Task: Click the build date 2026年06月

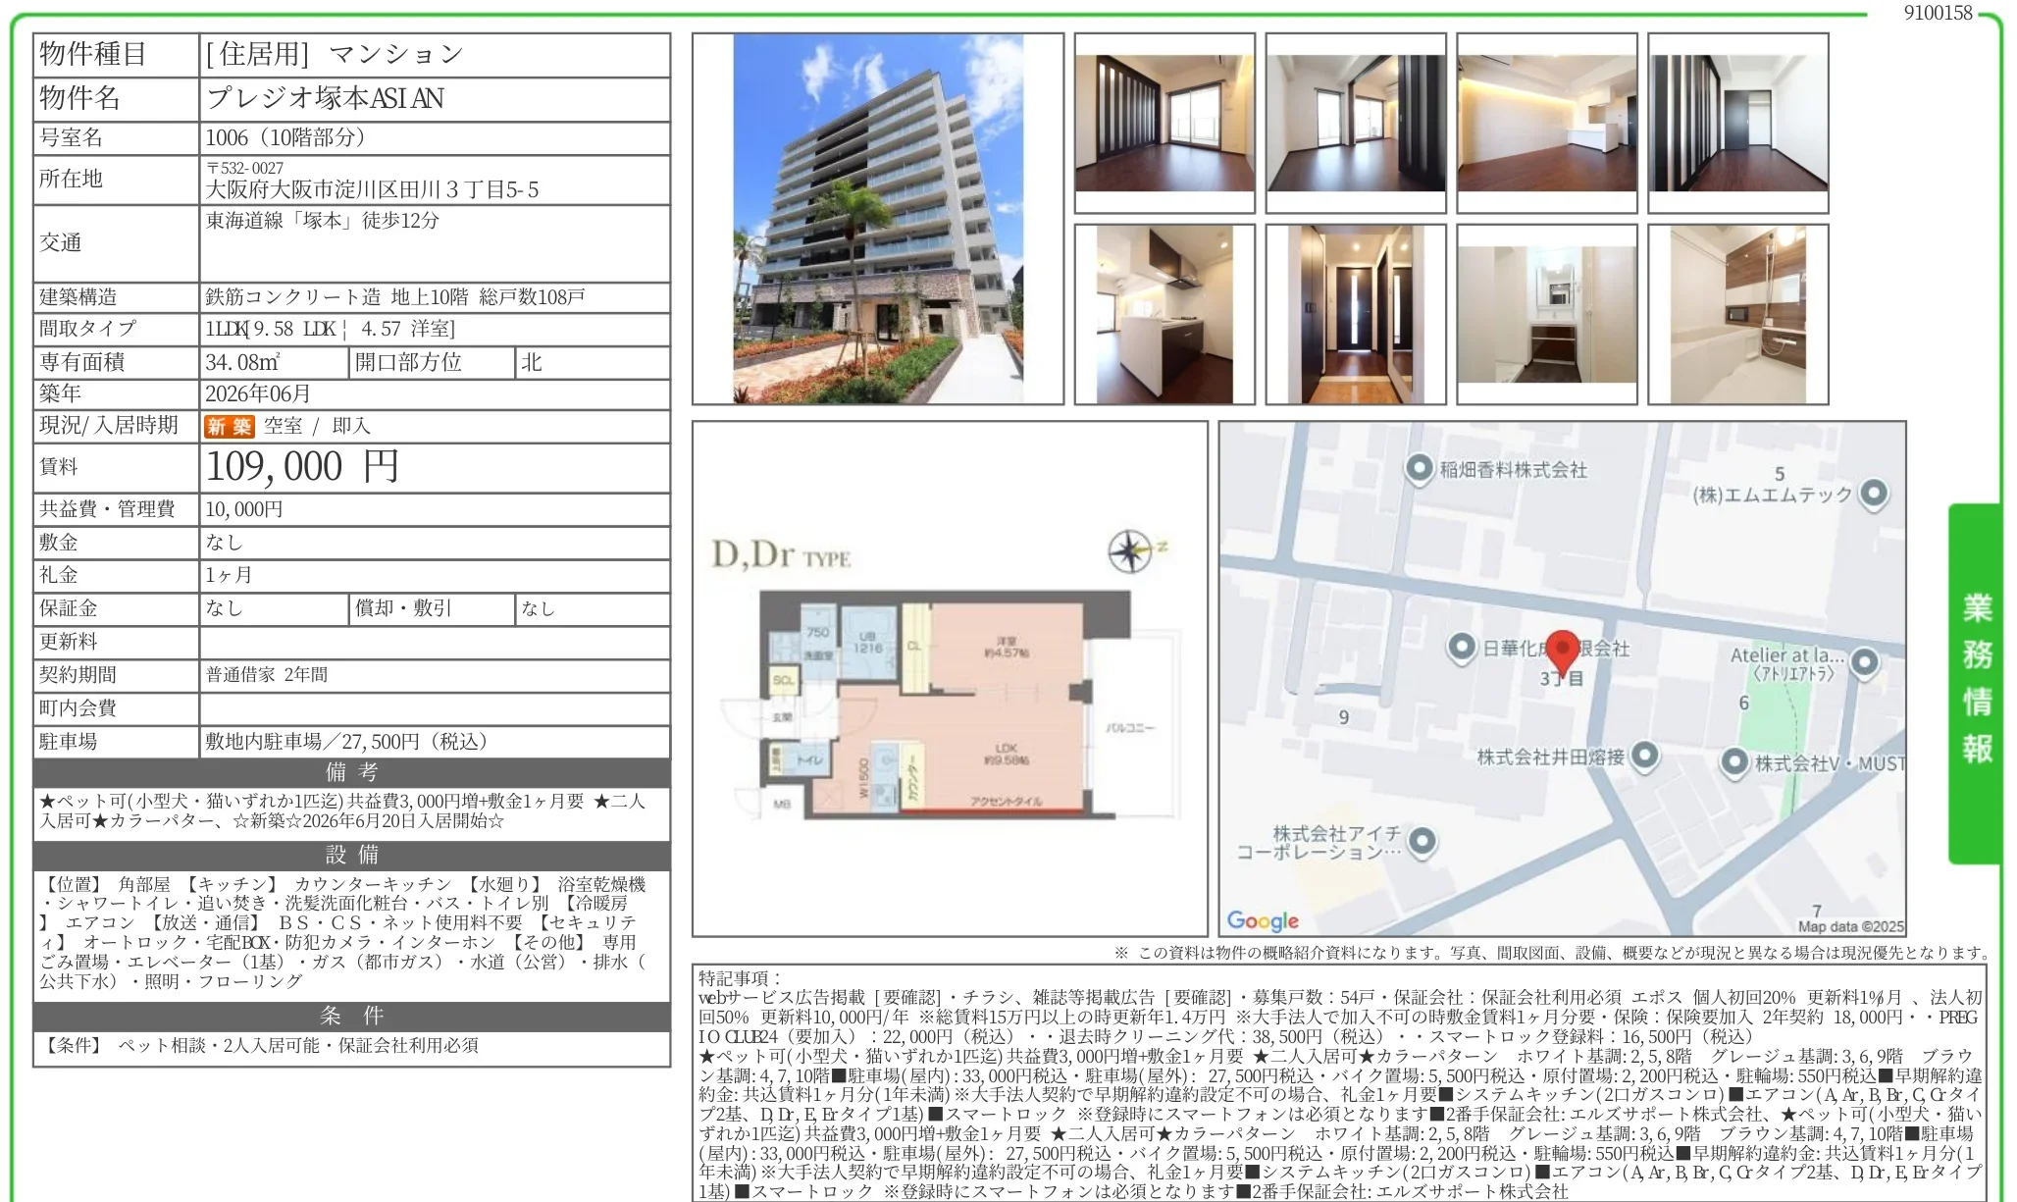Action: click(x=258, y=393)
